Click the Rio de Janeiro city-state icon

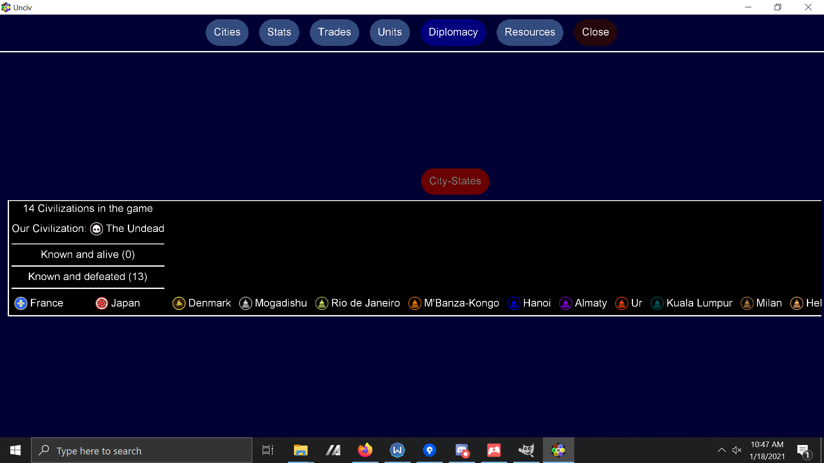[x=322, y=303]
